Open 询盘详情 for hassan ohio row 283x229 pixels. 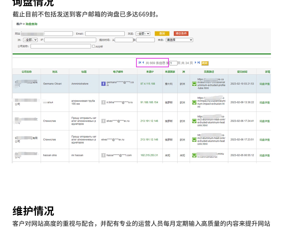pyautogui.click(x=264, y=155)
